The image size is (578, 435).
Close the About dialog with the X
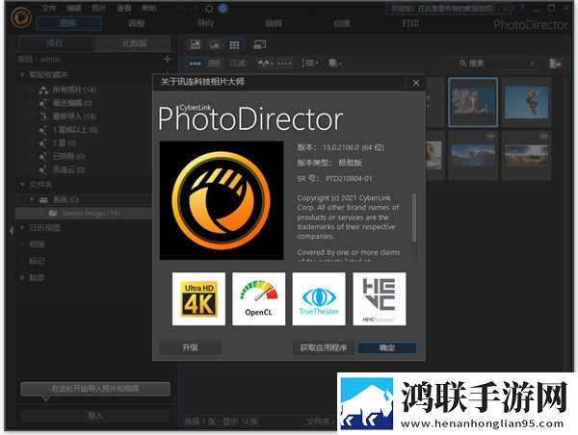pos(416,83)
